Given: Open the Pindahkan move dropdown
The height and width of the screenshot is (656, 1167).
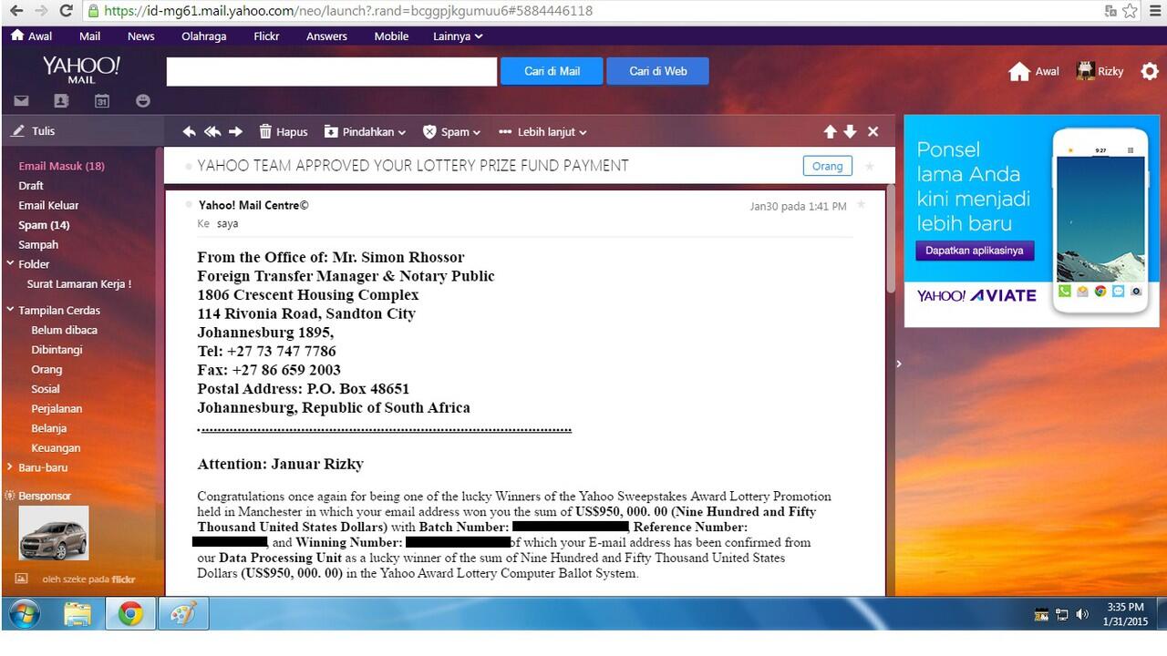Looking at the screenshot, I should pyautogui.click(x=365, y=131).
